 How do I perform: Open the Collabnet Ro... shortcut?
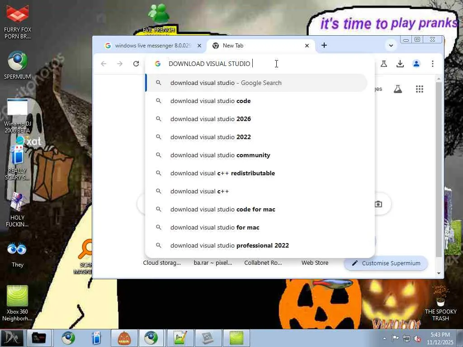[263, 263]
